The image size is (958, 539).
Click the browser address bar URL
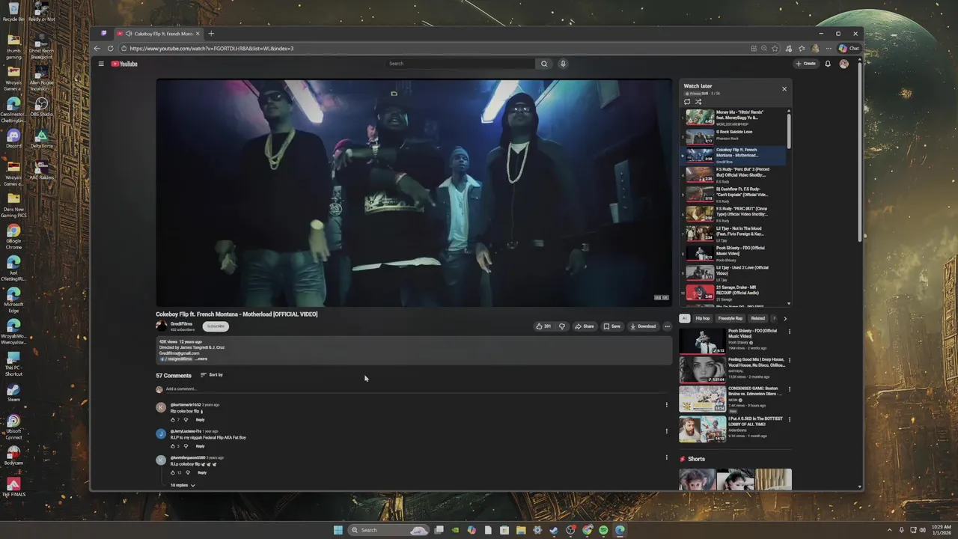click(211, 49)
